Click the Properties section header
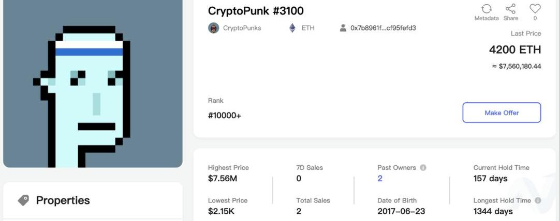559x221 pixels. coord(63,200)
